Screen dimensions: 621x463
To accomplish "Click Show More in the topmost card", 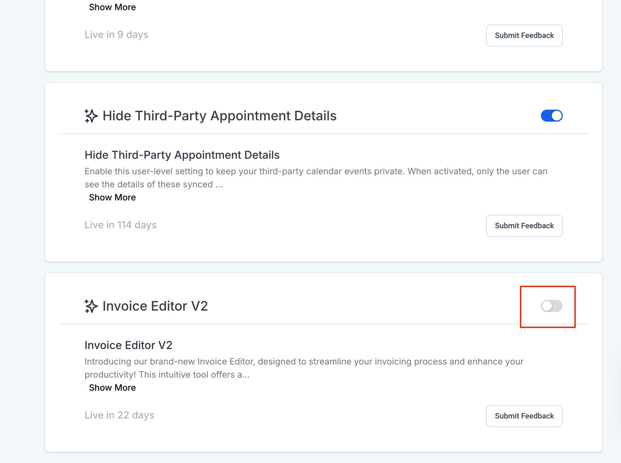I will tap(112, 7).
